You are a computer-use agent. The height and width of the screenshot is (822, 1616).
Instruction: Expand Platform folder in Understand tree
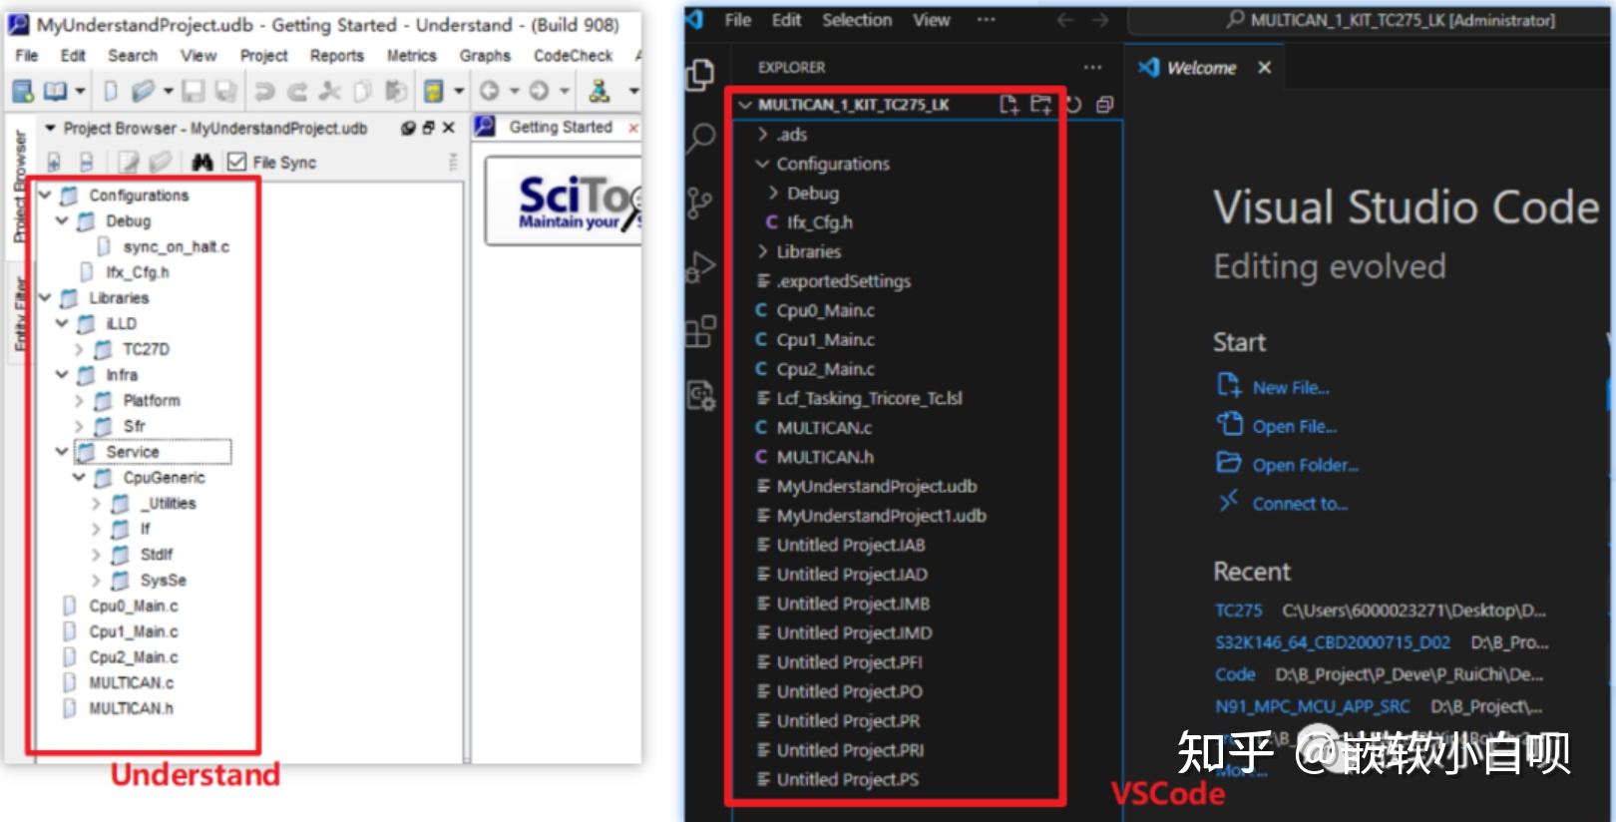point(79,401)
